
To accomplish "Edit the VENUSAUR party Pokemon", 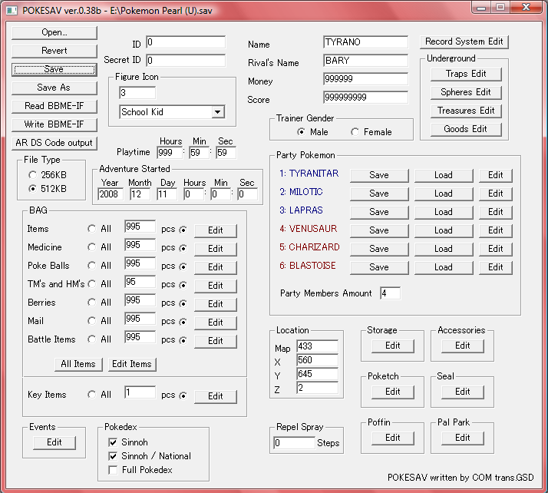I will [495, 230].
